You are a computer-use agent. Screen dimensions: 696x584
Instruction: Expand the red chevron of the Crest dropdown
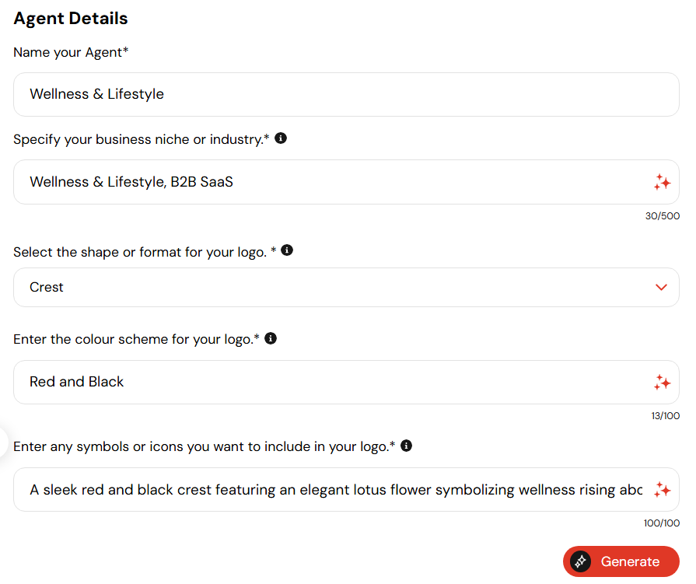click(661, 287)
